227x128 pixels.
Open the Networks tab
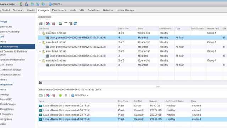pyautogui.click(x=108, y=10)
